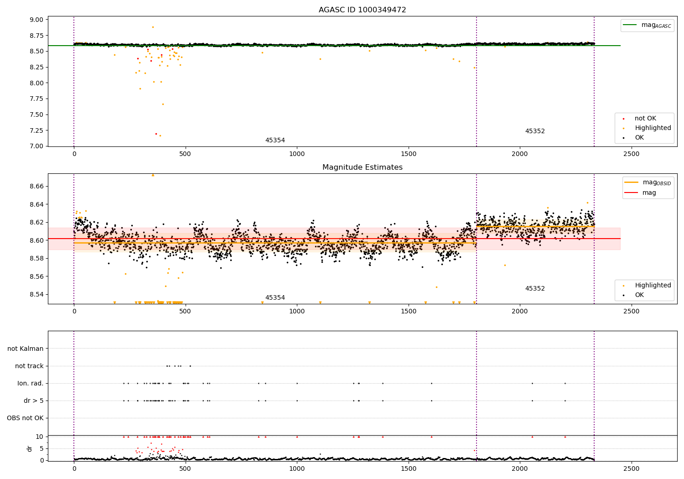
Task: Select the mag AGASC legend label
Action: click(x=656, y=25)
